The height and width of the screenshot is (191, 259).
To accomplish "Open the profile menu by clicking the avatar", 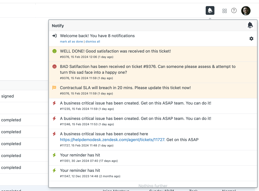I will coord(246,10).
